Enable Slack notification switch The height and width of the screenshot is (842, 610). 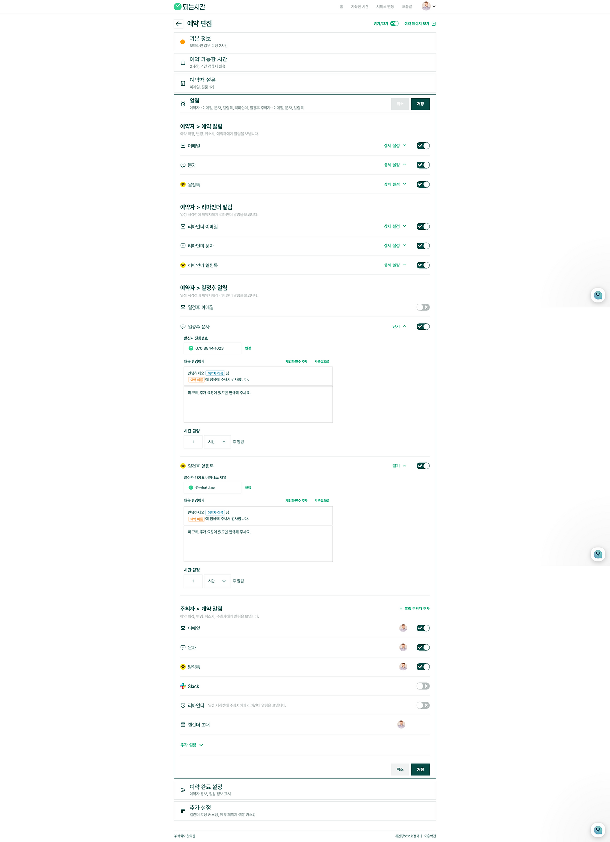(x=423, y=686)
